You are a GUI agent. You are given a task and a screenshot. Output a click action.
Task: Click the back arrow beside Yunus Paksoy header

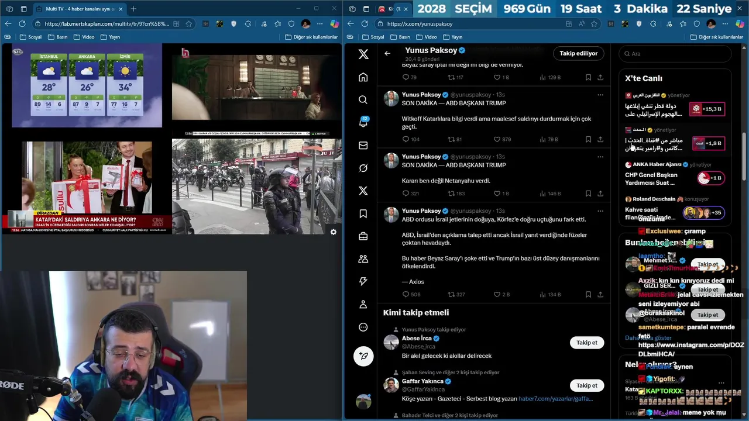click(x=387, y=53)
